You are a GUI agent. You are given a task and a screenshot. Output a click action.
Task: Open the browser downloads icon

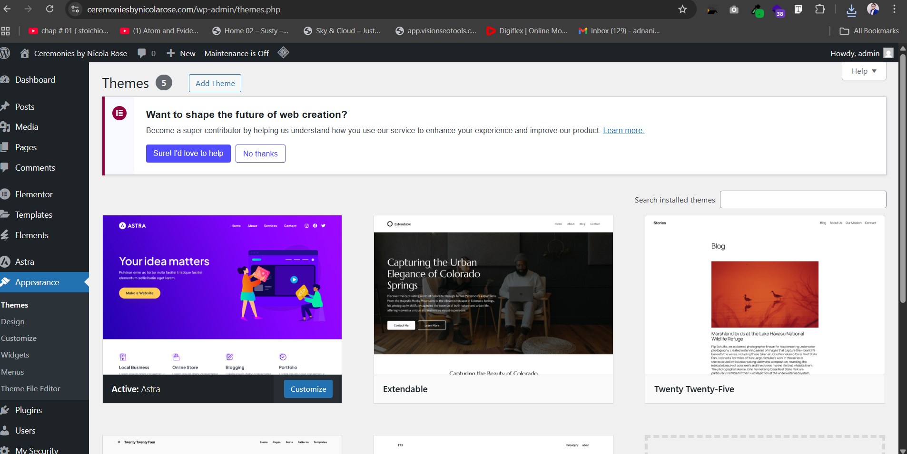coord(851,10)
